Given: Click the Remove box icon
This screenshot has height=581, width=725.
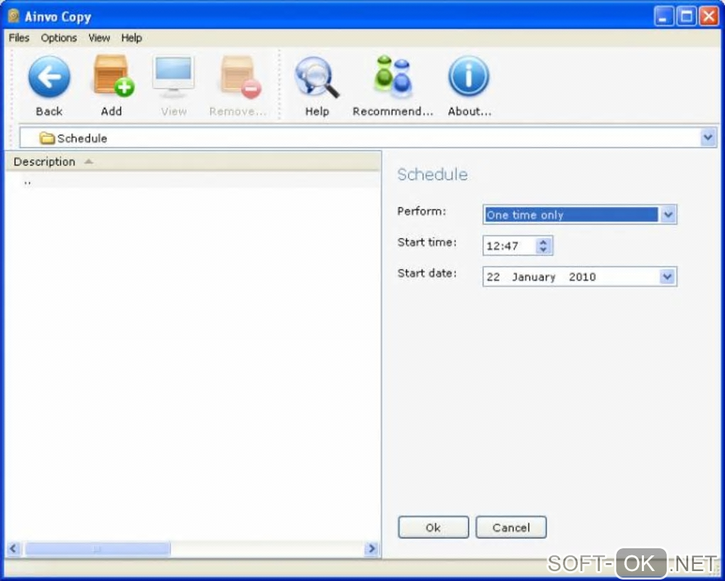Looking at the screenshot, I should pyautogui.click(x=240, y=77).
